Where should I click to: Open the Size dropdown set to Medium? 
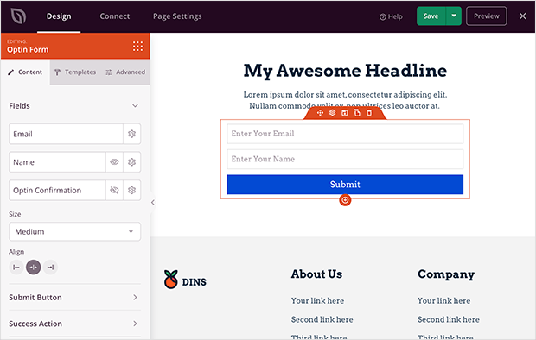75,232
